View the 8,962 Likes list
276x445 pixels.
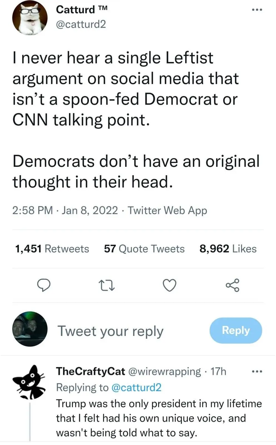(228, 249)
